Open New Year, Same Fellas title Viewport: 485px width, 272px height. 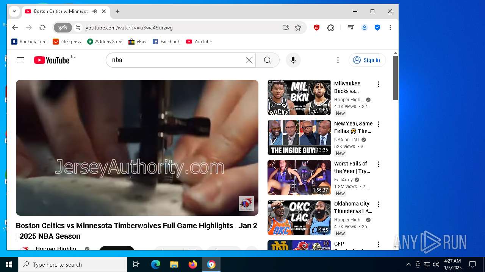coord(354,127)
